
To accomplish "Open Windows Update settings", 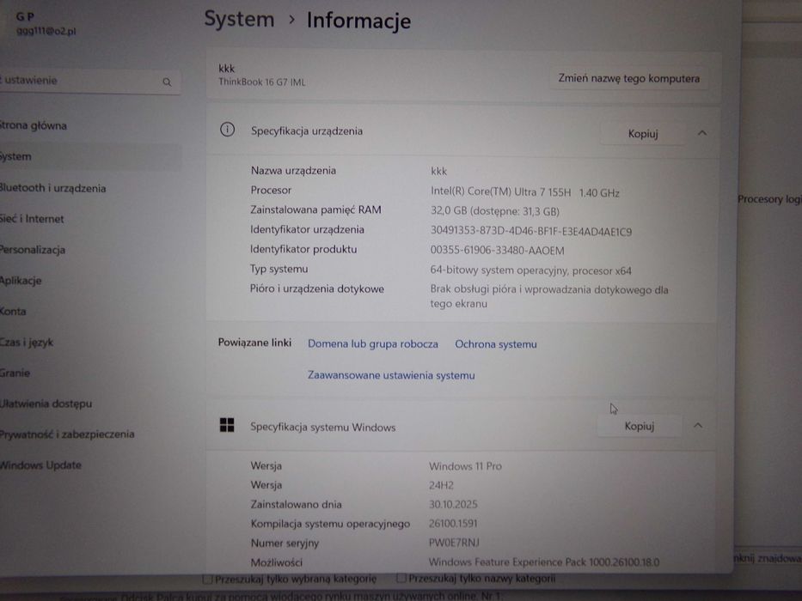I will (89, 465).
